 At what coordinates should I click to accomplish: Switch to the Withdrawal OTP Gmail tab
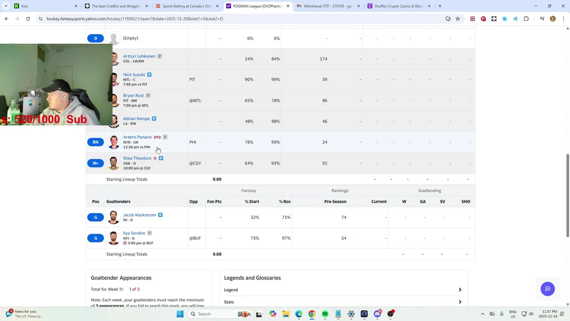coord(329,6)
